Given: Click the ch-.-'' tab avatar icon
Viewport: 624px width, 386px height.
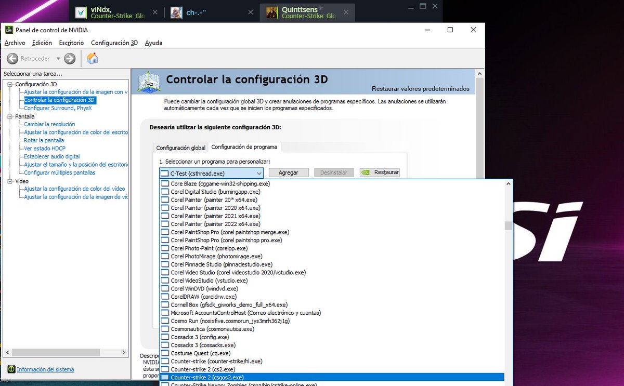Looking at the screenshot, I should [x=176, y=12].
